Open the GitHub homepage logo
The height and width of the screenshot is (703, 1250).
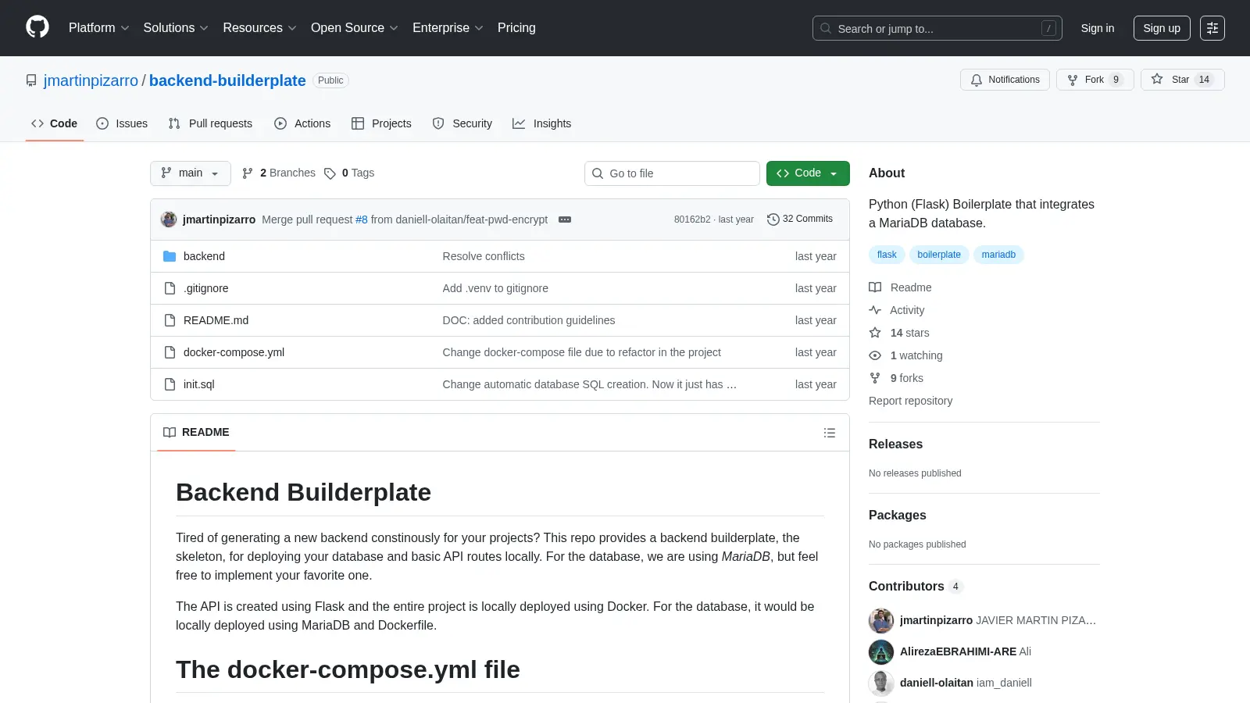pyautogui.click(x=37, y=27)
